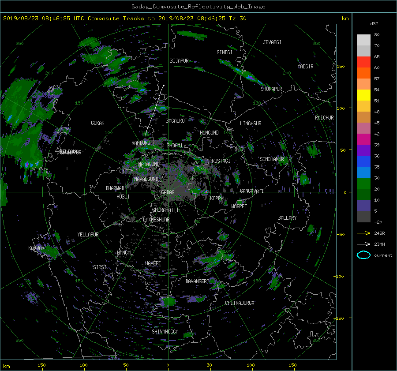Click the BADAMI city label
This screenshot has width=397, height=371.
[x=175, y=146]
